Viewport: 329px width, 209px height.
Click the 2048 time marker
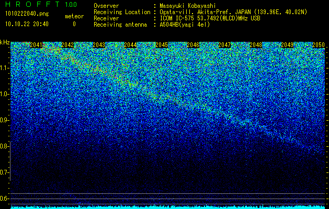point(256,45)
